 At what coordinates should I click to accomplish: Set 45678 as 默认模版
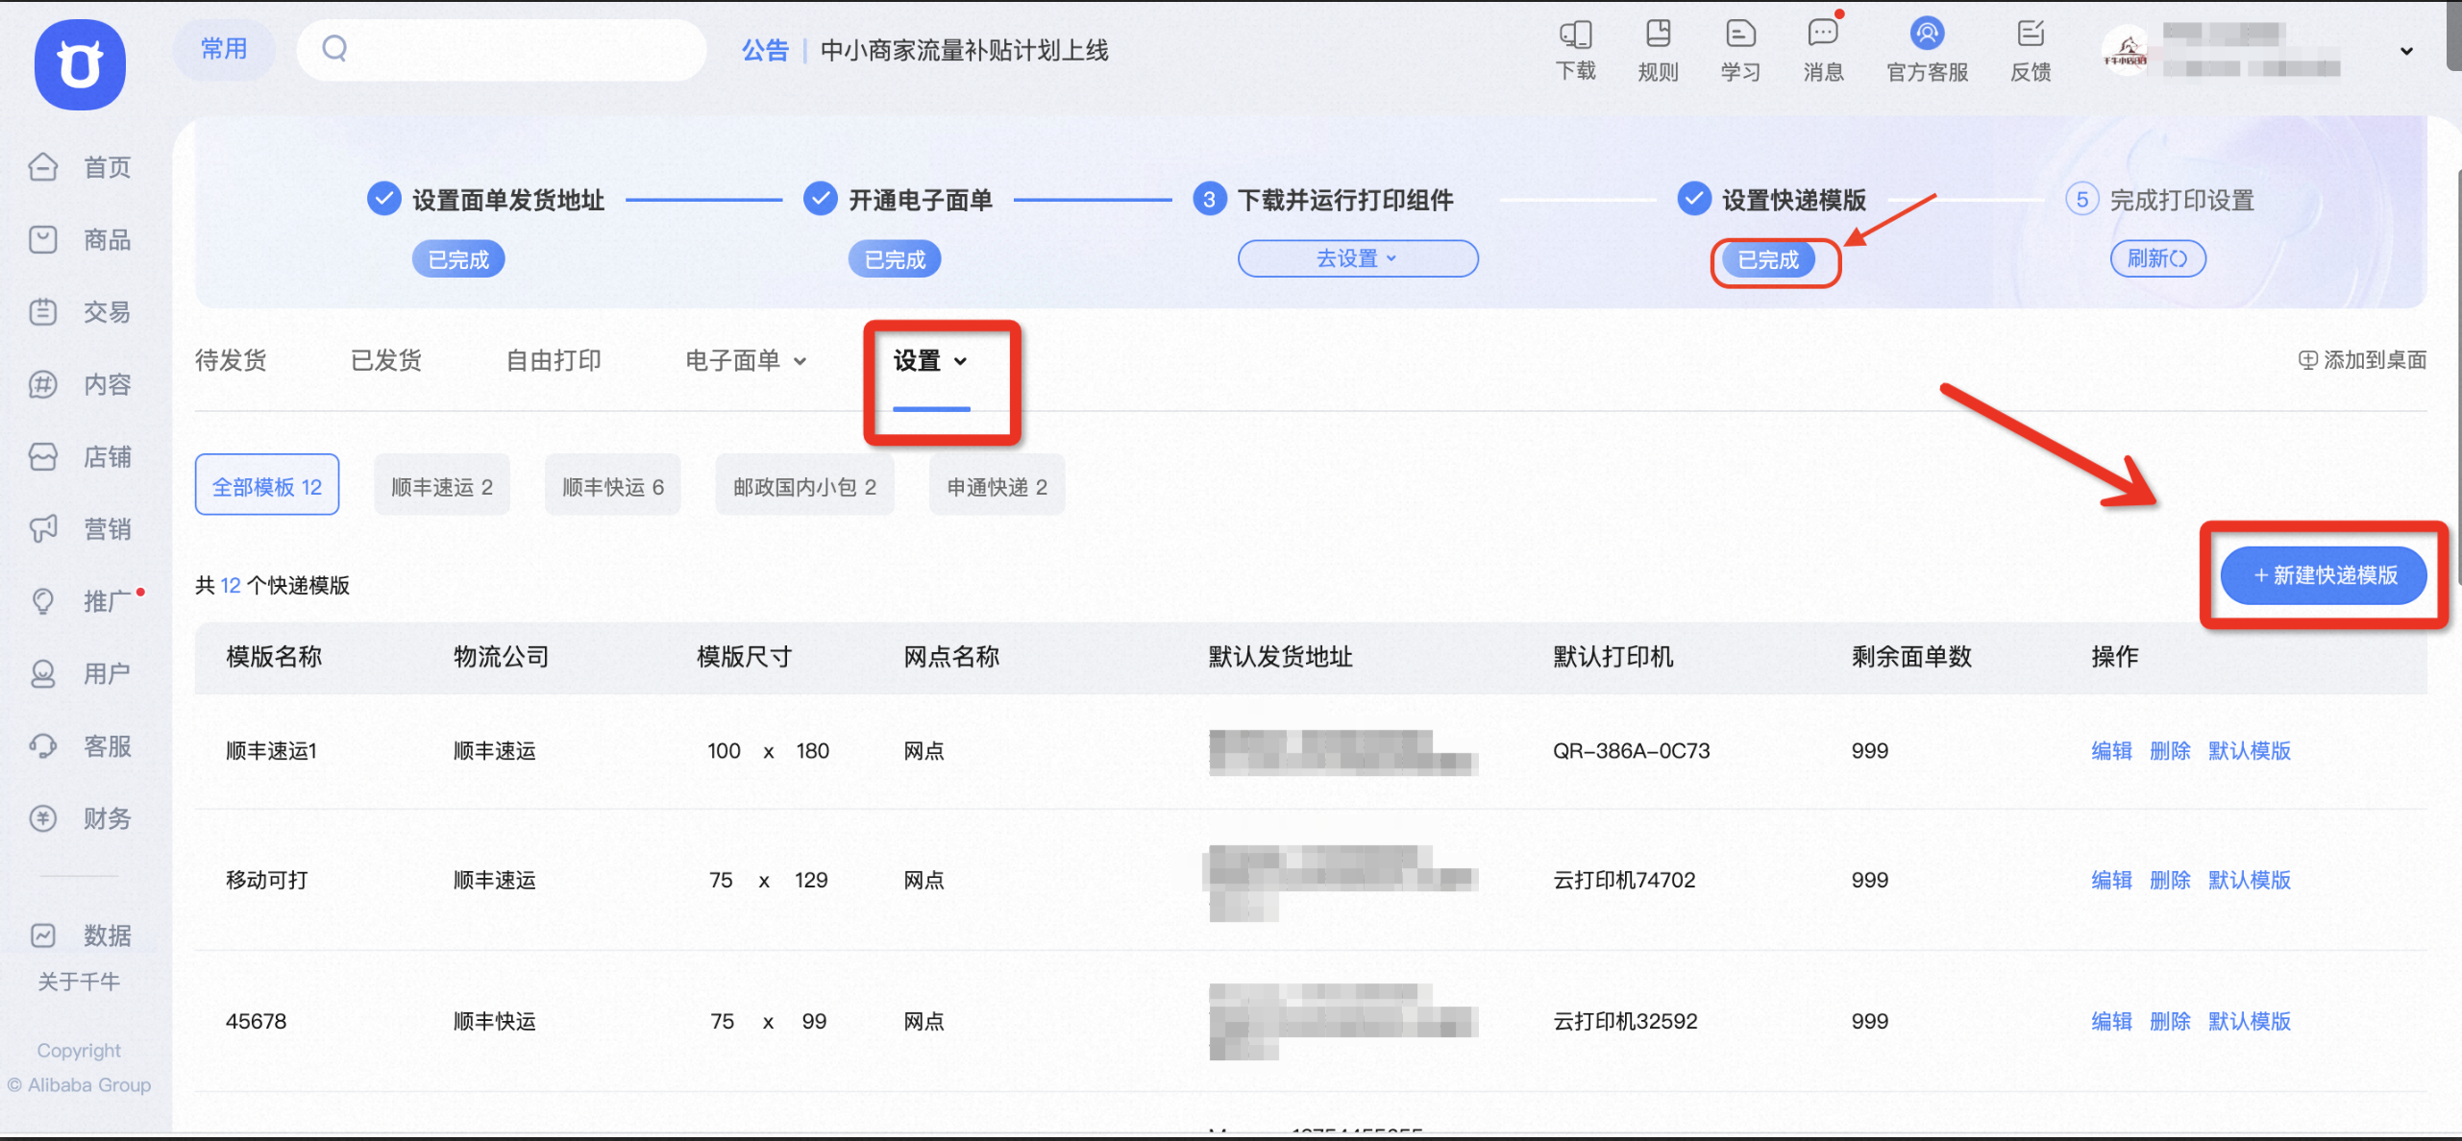point(2250,1021)
